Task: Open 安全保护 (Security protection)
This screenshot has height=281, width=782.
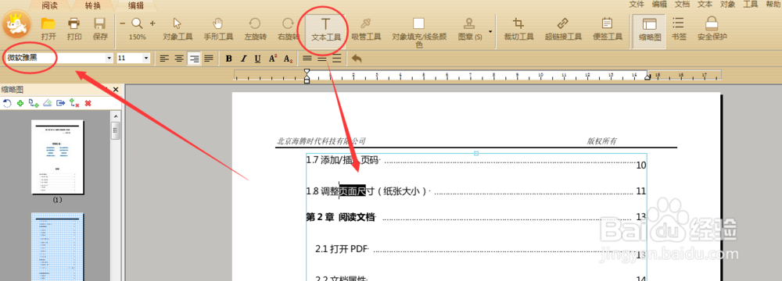Action: point(712,28)
